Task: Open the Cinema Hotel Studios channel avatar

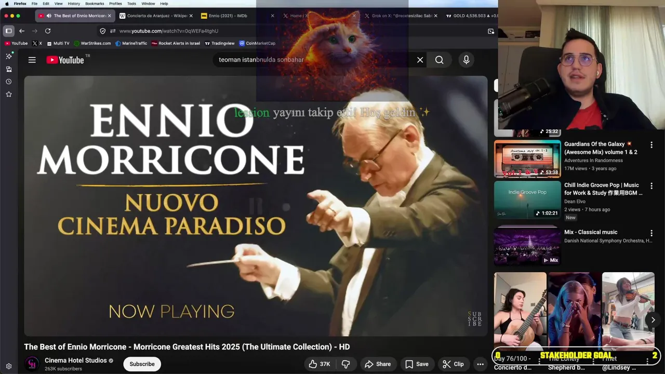Action: (32, 364)
